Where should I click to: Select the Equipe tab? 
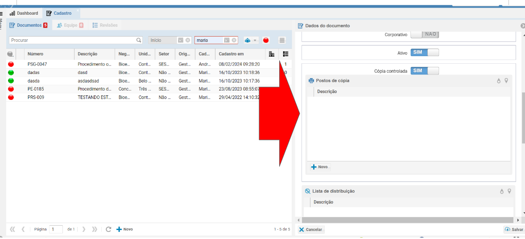[x=70, y=25]
